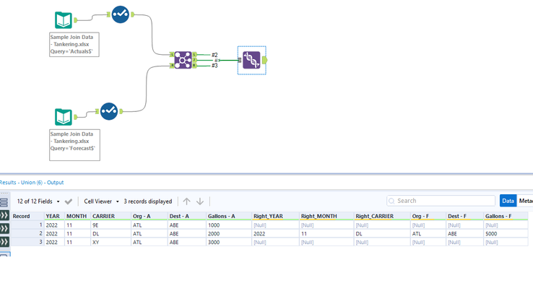Move to previous record with up arrow
The width and height of the screenshot is (533, 304).
[x=186, y=201]
